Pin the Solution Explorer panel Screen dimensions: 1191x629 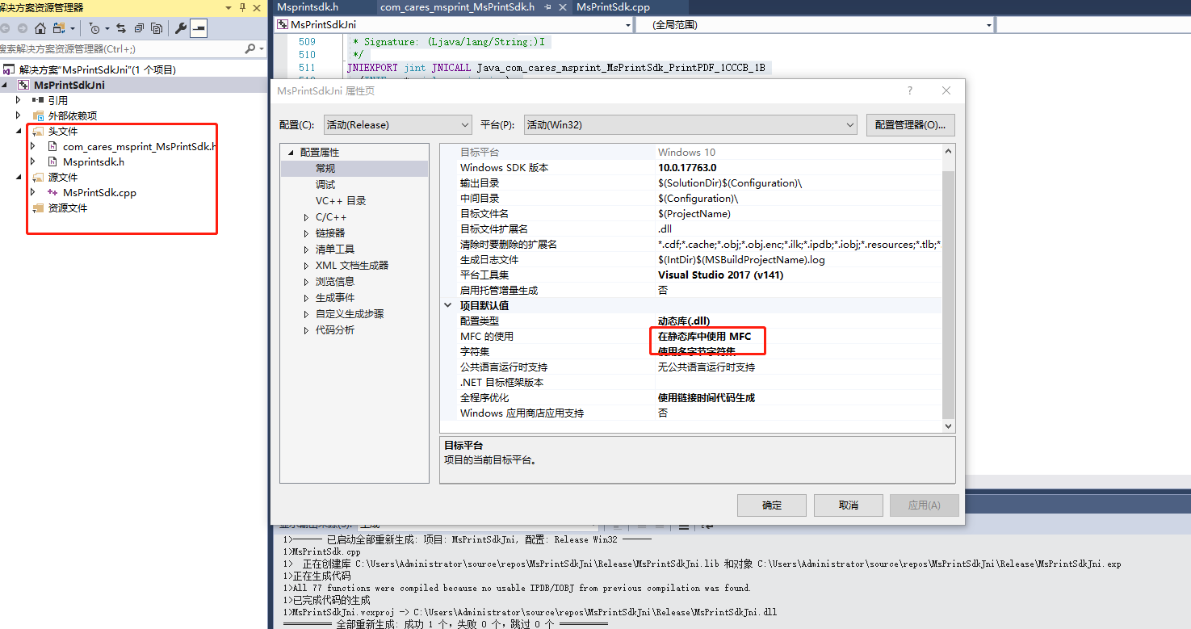pyautogui.click(x=242, y=7)
